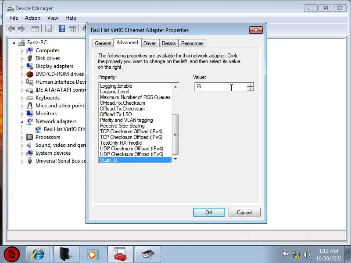Click the Forward arrow toolbar icon

[x=21, y=28]
